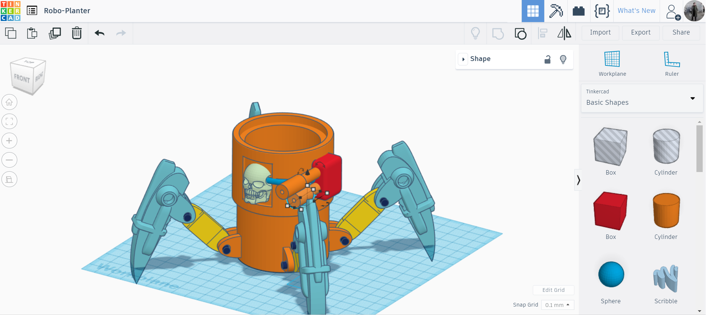Select the skull on the planter
Screen dimensions: 706x315
[257, 183]
